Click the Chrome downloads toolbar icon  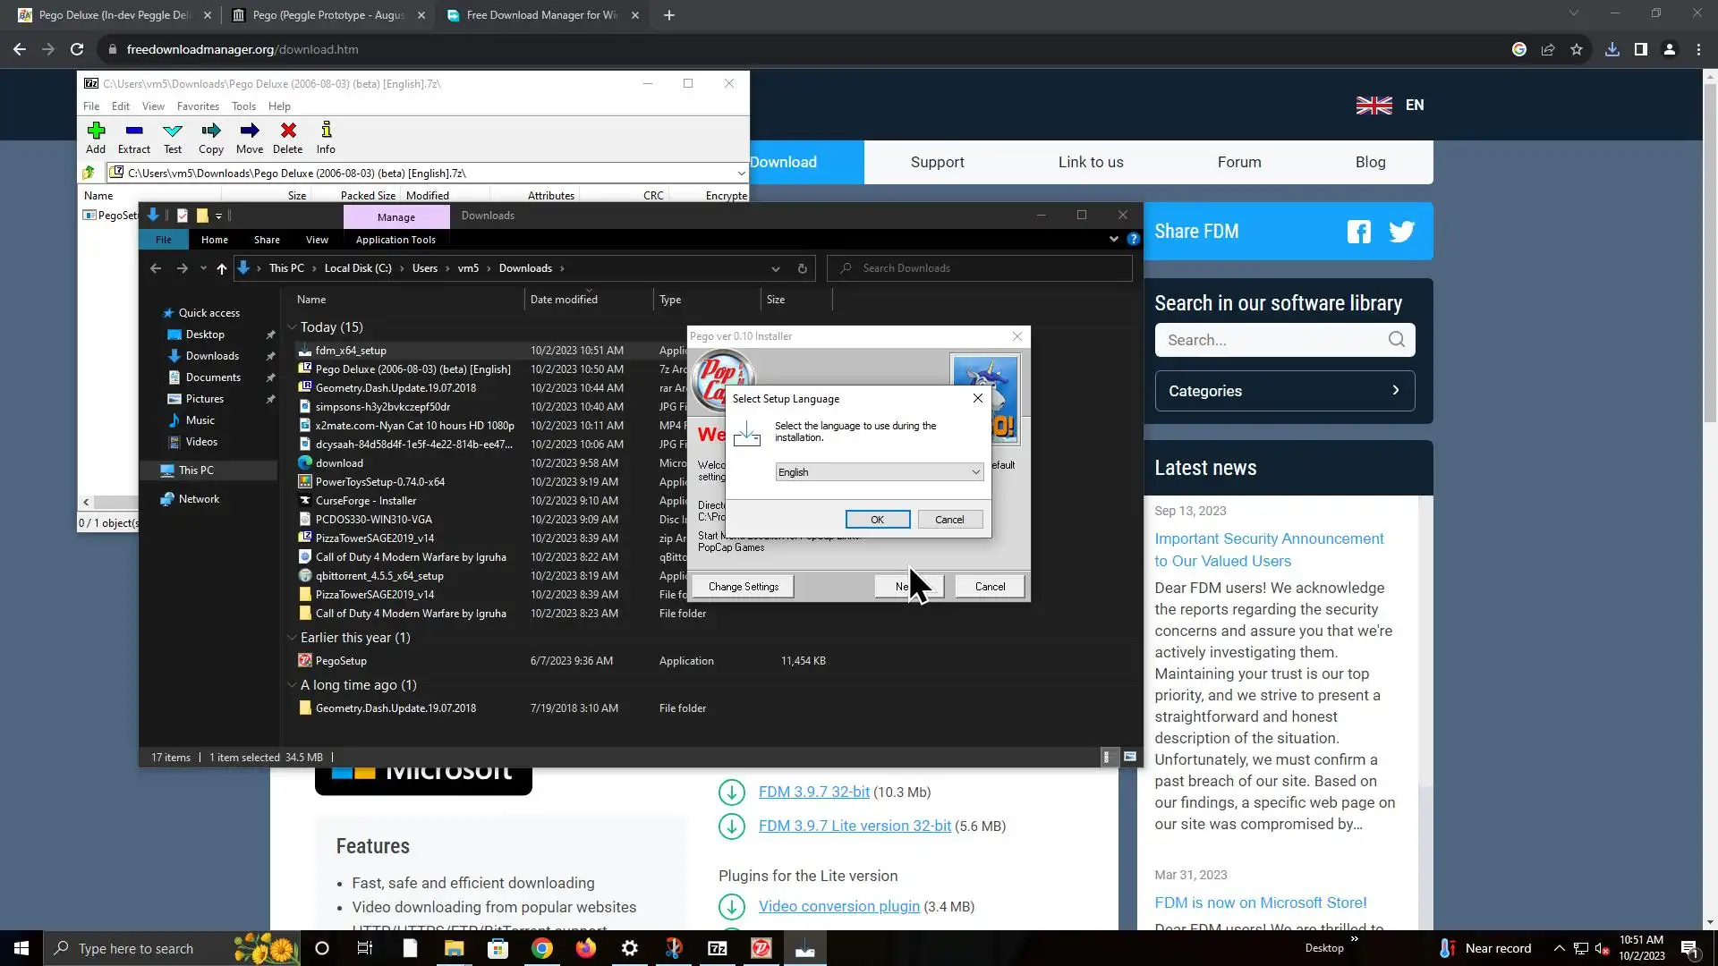pyautogui.click(x=1612, y=49)
